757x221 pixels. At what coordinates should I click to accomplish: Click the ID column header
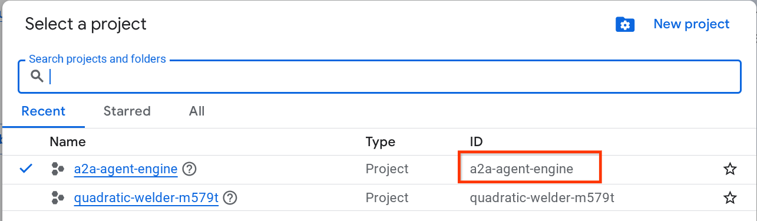click(x=476, y=141)
